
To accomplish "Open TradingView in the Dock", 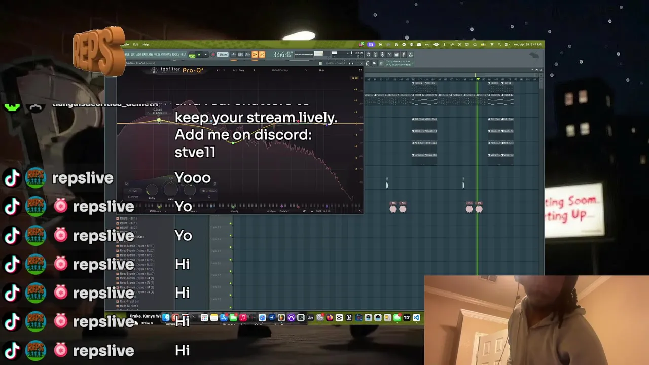I will click(407, 318).
